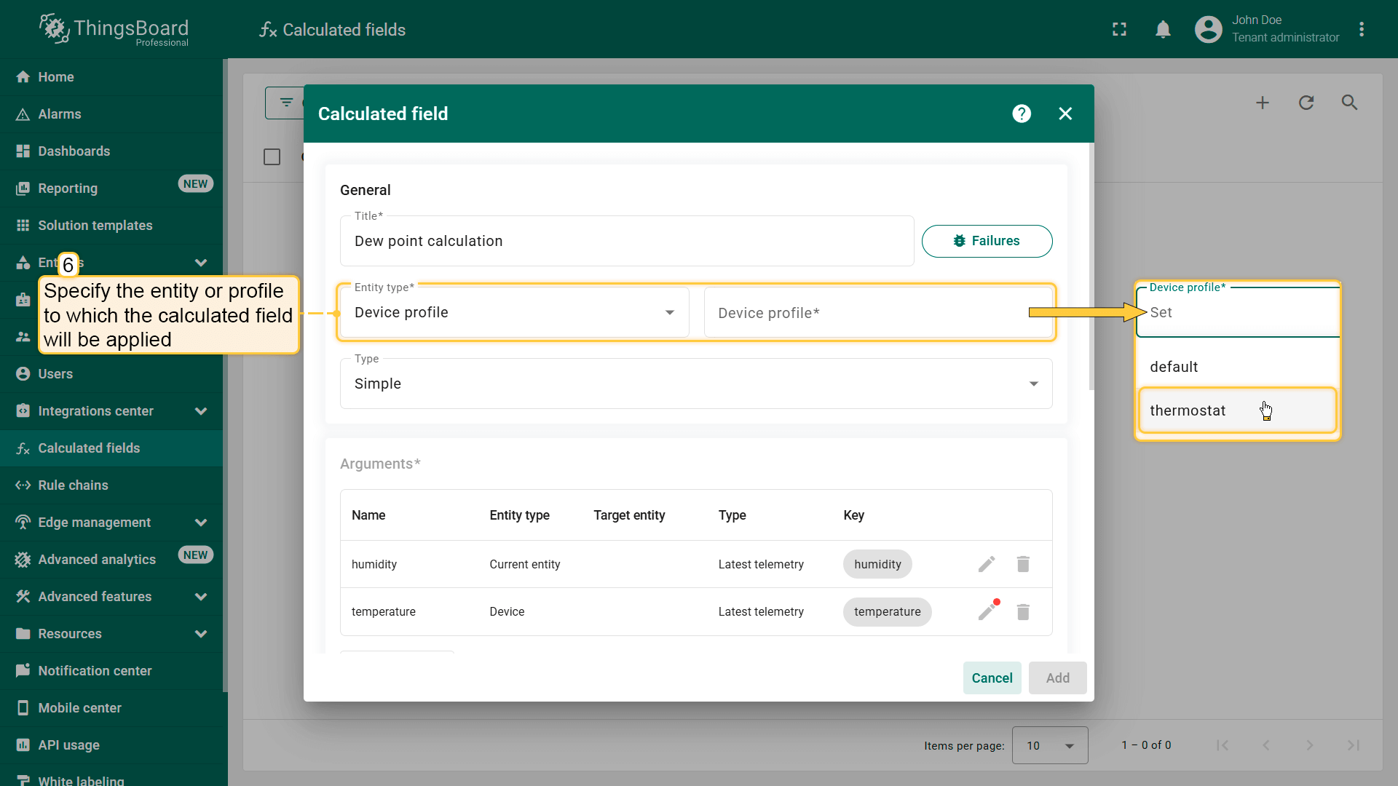Click the Title input field
Image resolution: width=1398 pixels, height=786 pixels.
pos(626,241)
